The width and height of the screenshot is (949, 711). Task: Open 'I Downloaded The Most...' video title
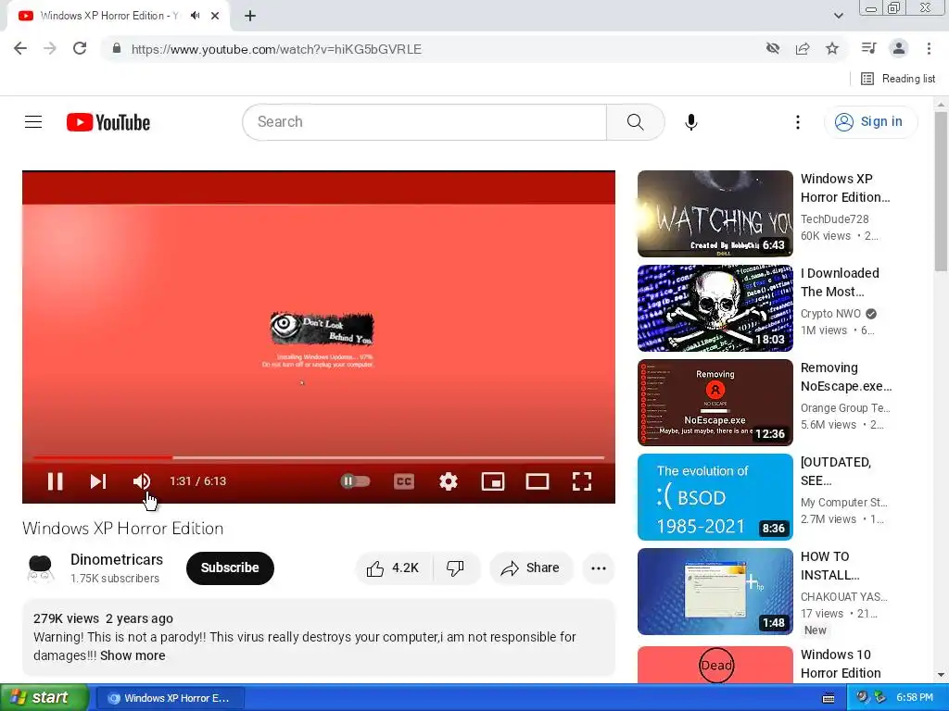tap(840, 282)
